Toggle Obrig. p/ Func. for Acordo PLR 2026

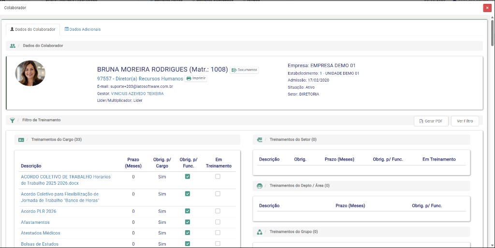188,211
